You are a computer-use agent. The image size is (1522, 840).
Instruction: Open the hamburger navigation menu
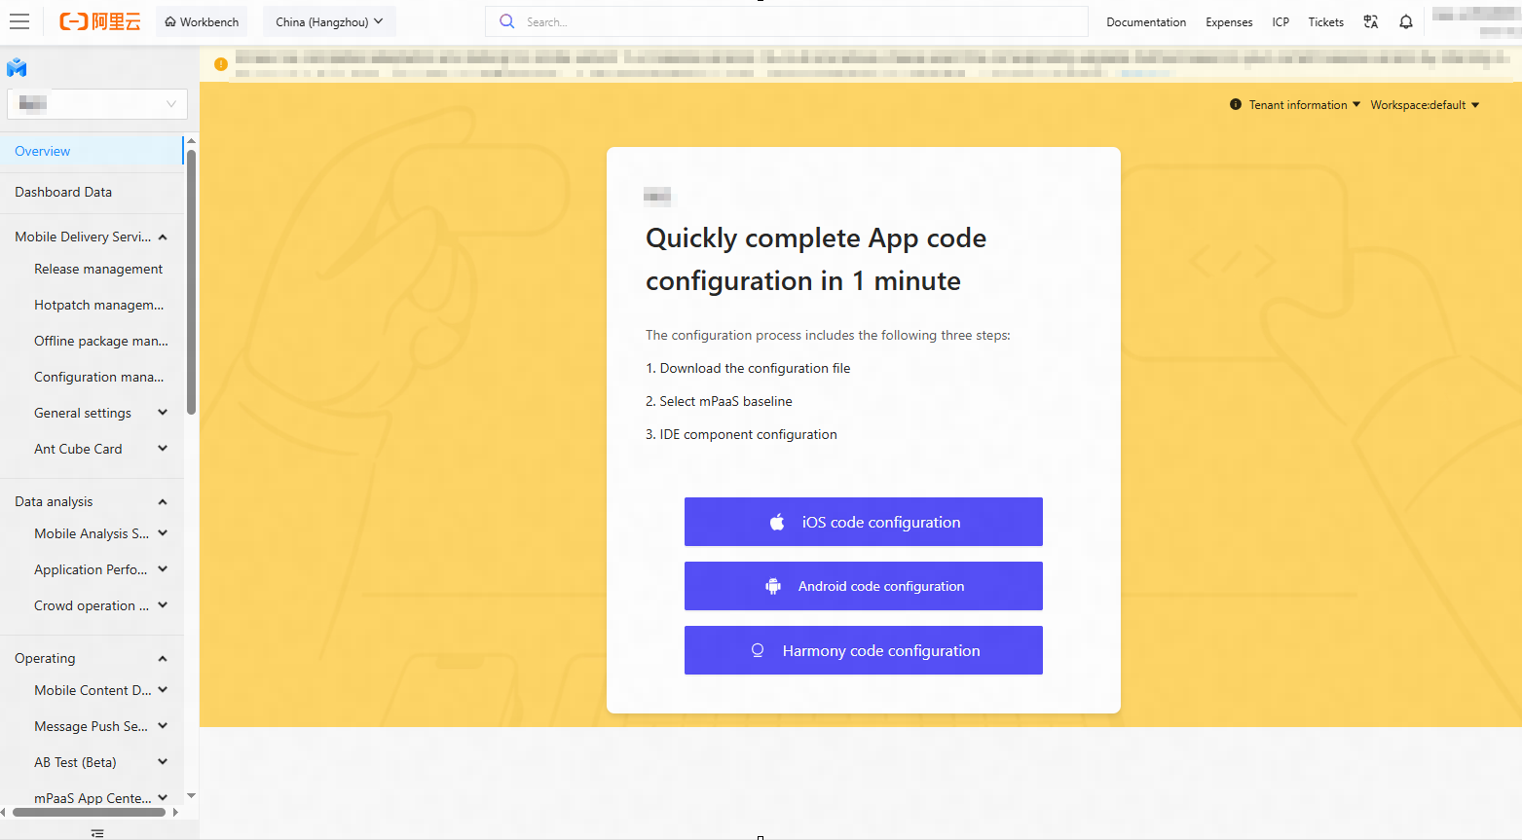point(19,21)
